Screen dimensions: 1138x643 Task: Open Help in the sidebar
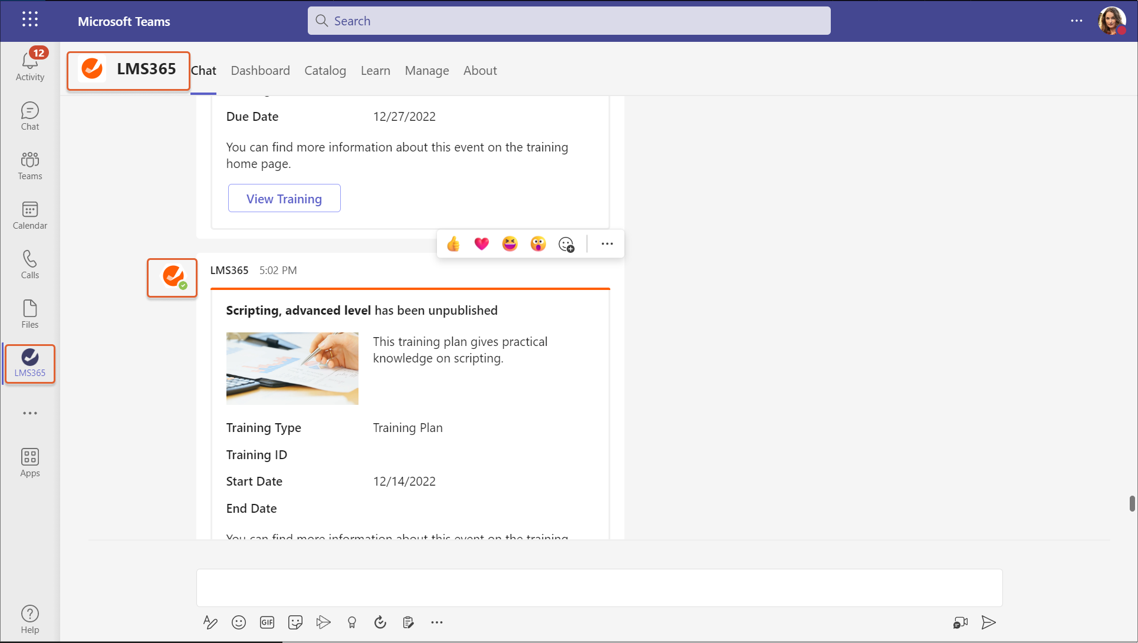[30, 619]
